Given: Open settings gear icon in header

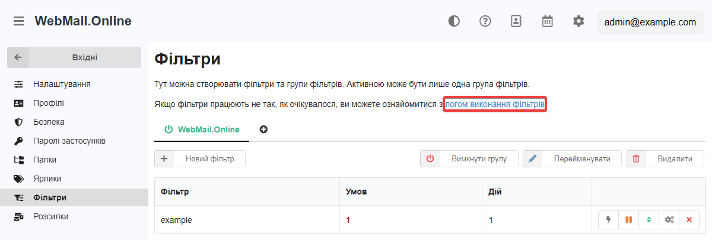Looking at the screenshot, I should [x=578, y=21].
